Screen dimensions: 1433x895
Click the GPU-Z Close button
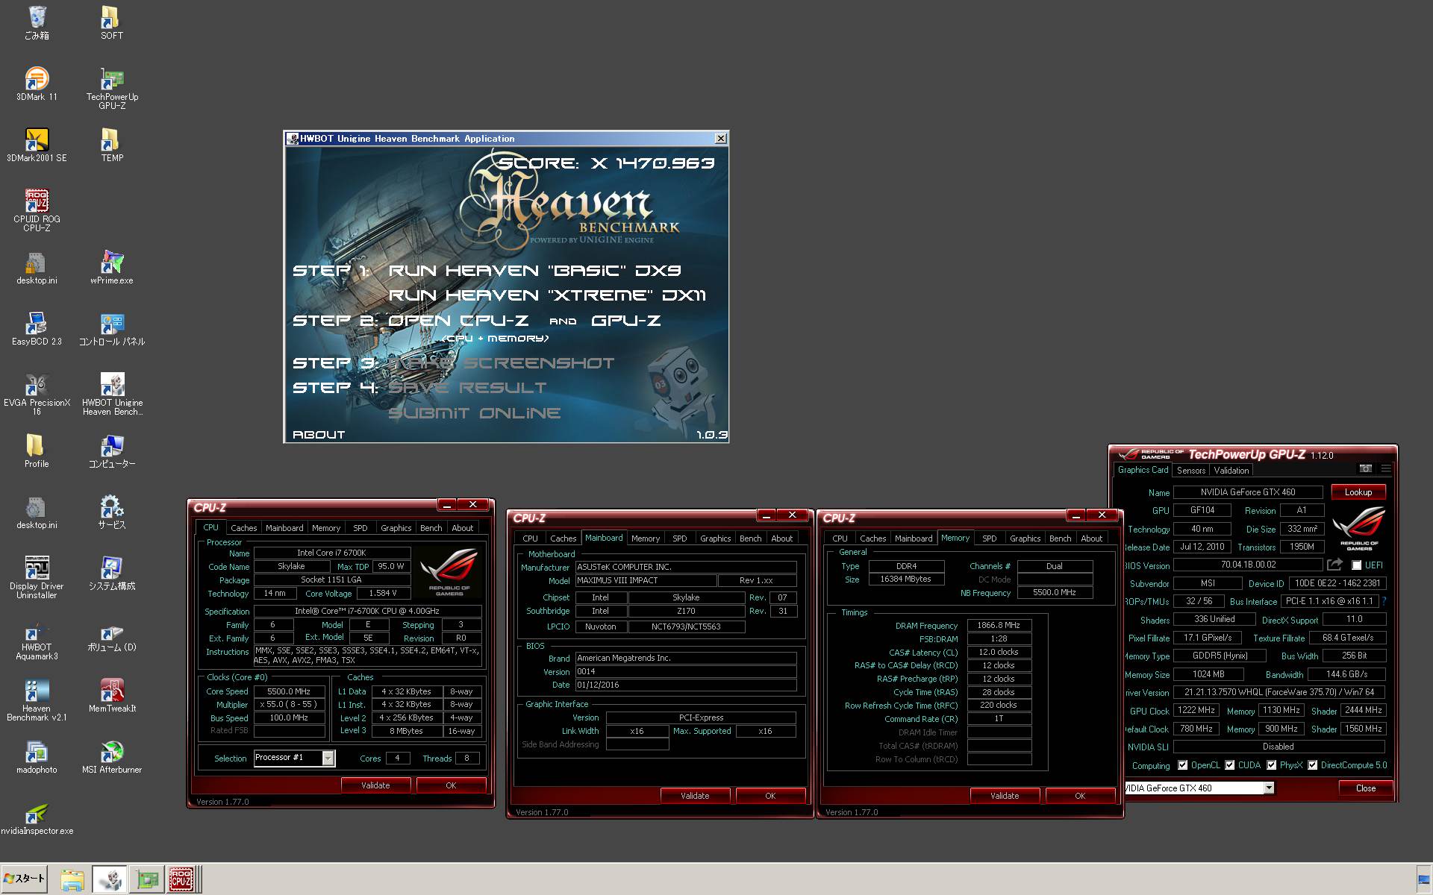click(x=1365, y=788)
